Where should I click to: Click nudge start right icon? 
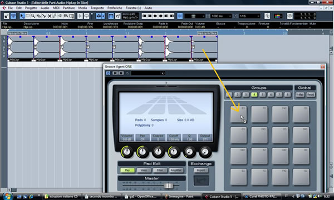[x=150, y=16]
